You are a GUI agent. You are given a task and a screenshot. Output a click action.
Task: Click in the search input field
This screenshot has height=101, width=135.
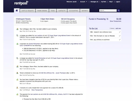[x=108, y=11]
